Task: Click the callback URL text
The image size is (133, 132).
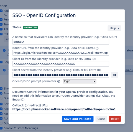Action: [64, 109]
